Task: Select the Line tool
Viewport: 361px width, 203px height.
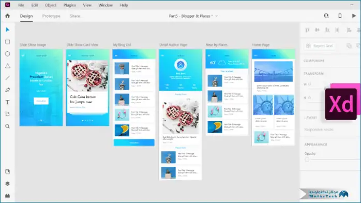Action: point(8,78)
